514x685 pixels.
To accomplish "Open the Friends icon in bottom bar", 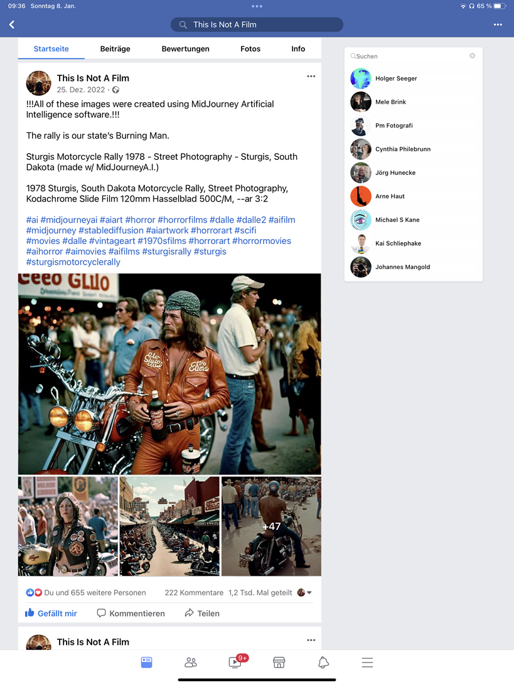I will pos(191,662).
